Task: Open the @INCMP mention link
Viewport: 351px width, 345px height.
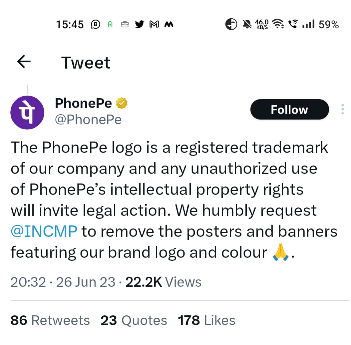Action: [x=44, y=231]
